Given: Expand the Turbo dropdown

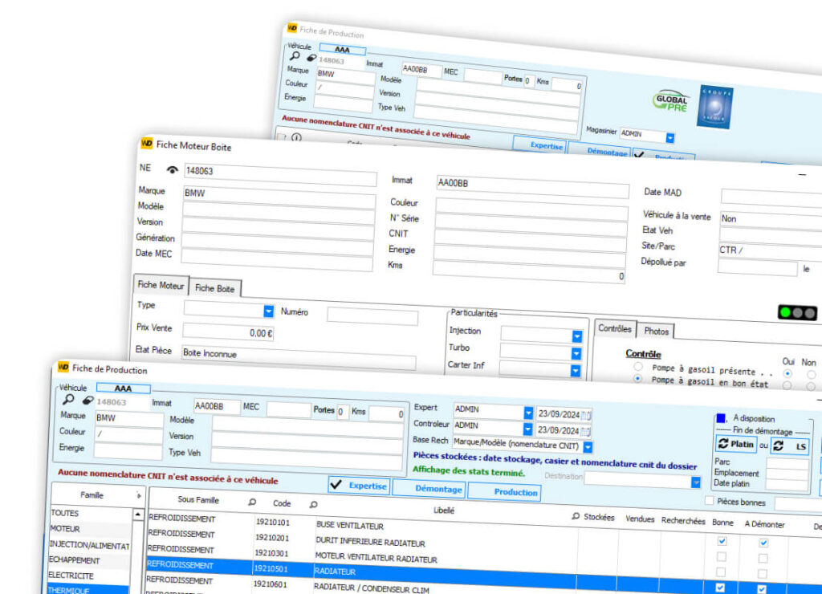Looking at the screenshot, I should click(576, 354).
